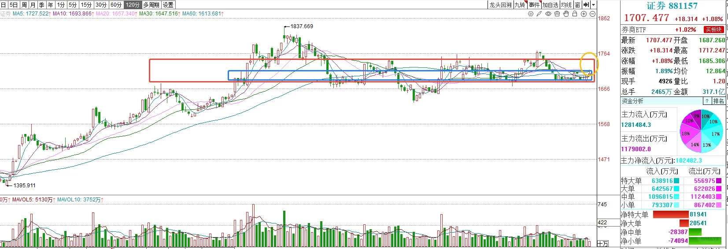Open chart settings gear icon
728x249 pixels.
click(531, 14)
